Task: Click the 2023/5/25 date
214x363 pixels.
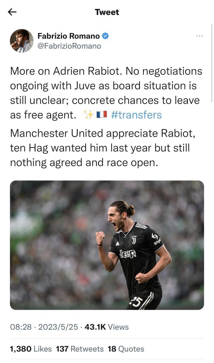Action: coord(58,327)
